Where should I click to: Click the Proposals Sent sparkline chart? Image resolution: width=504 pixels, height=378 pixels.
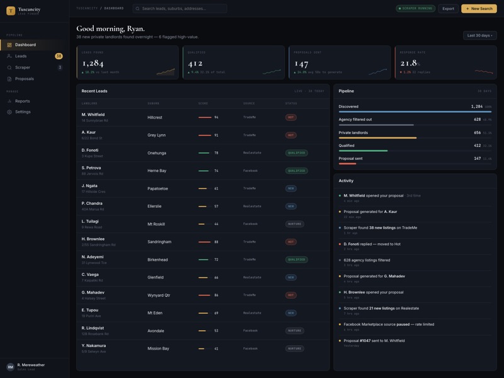(377, 72)
